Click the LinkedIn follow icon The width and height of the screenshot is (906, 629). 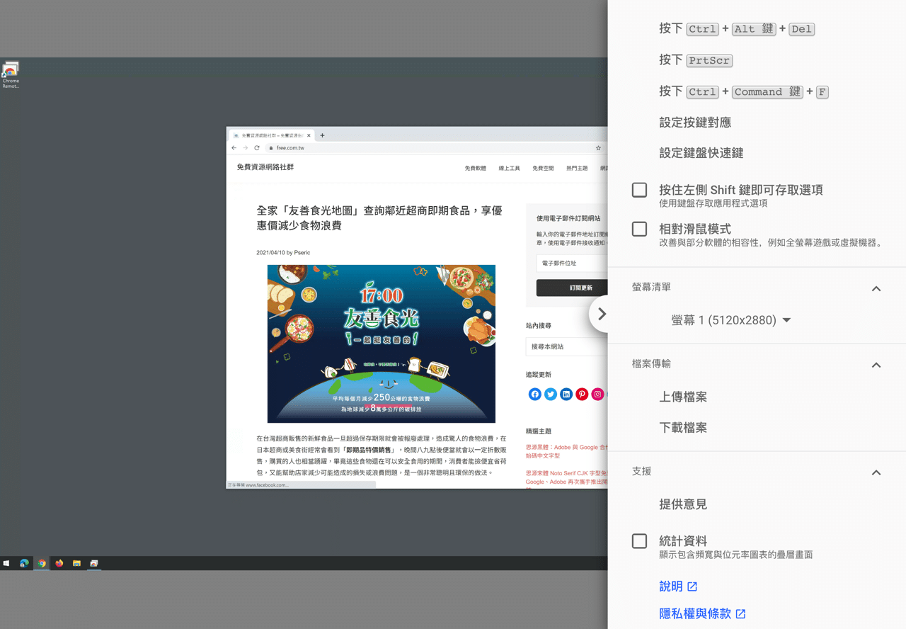click(x=566, y=395)
